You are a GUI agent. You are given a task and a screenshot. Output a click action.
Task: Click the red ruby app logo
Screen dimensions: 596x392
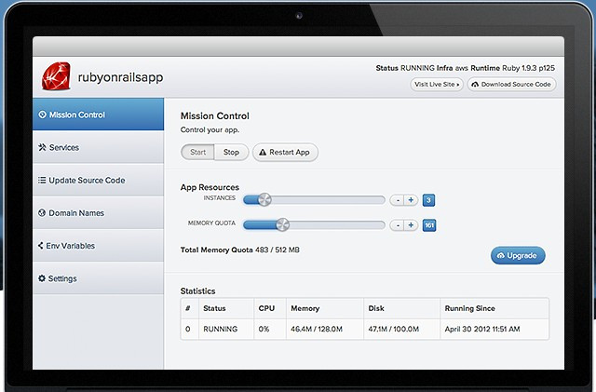[58, 74]
